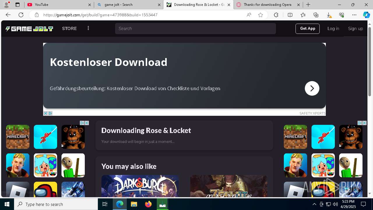Open the browser profile menu

coord(6,5)
